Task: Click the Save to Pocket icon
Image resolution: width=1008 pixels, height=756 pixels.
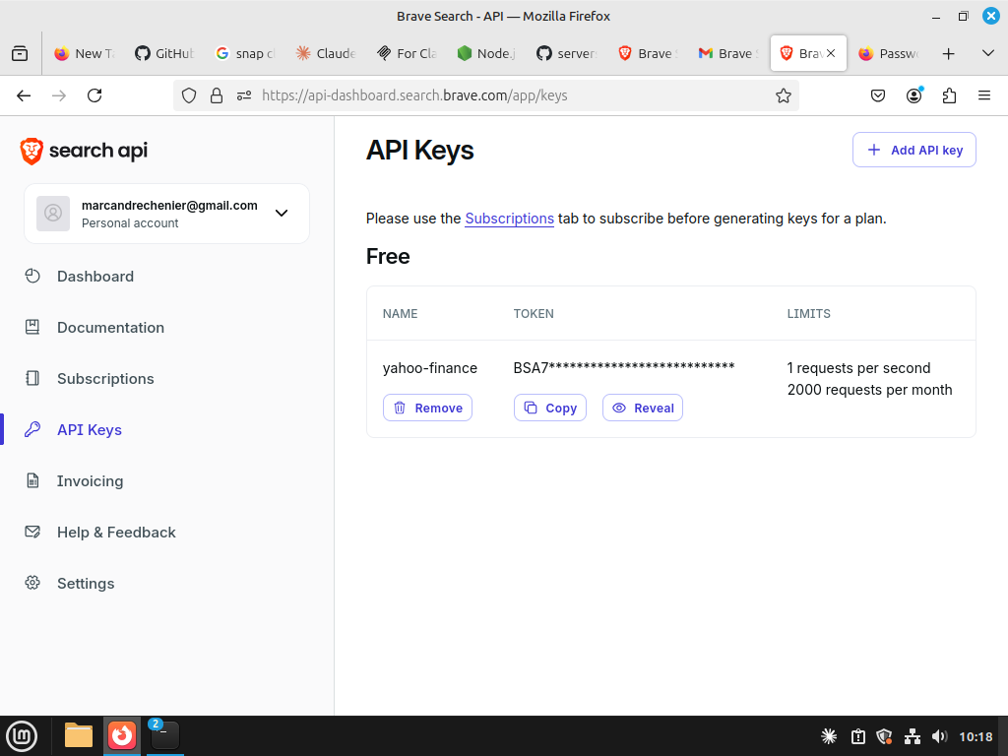Action: [878, 95]
